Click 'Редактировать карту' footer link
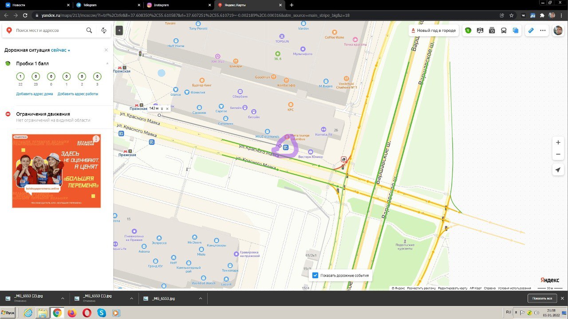 tap(453, 288)
